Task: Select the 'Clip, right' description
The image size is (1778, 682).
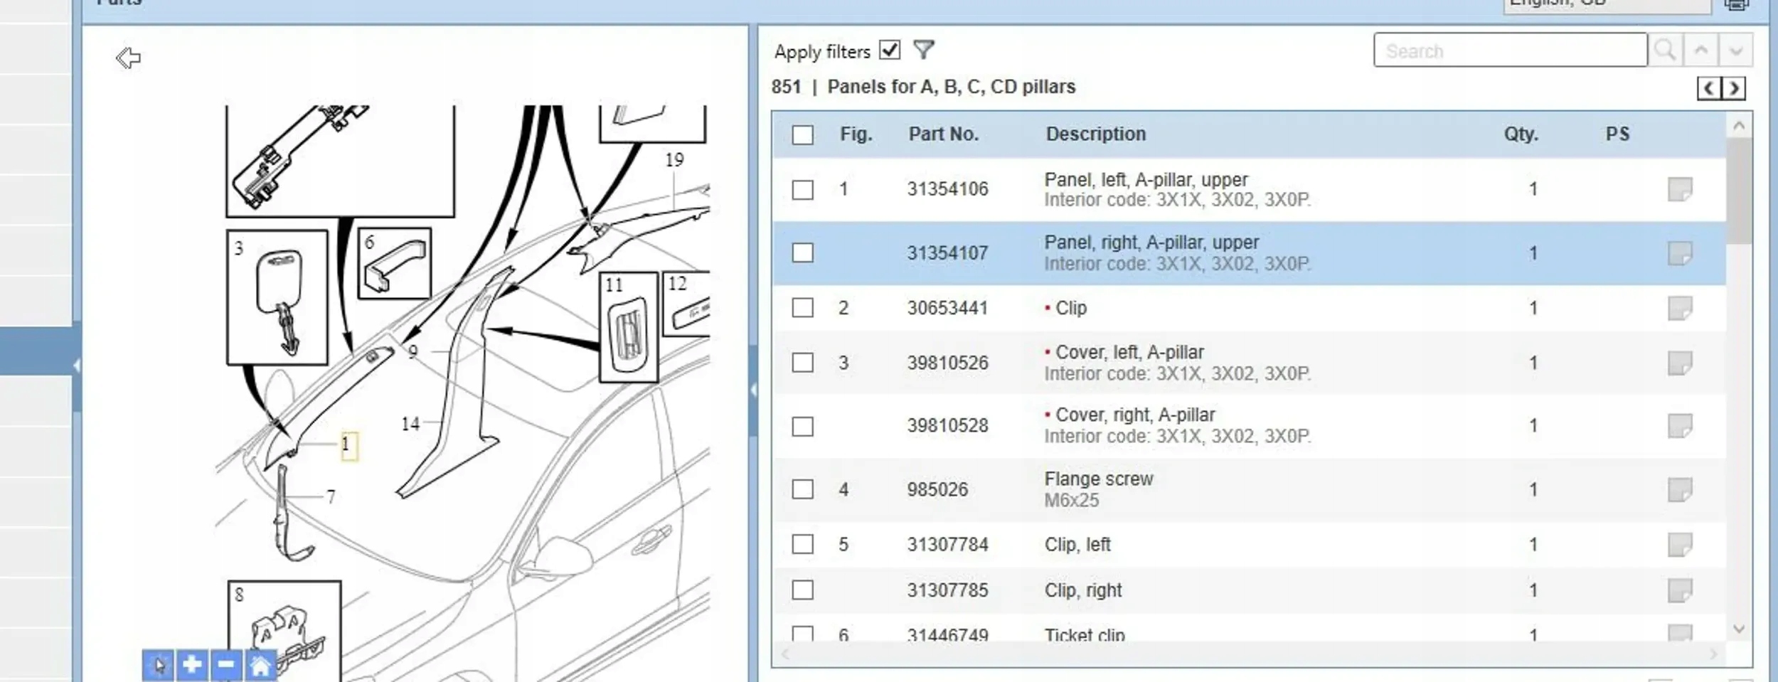Action: tap(1083, 590)
